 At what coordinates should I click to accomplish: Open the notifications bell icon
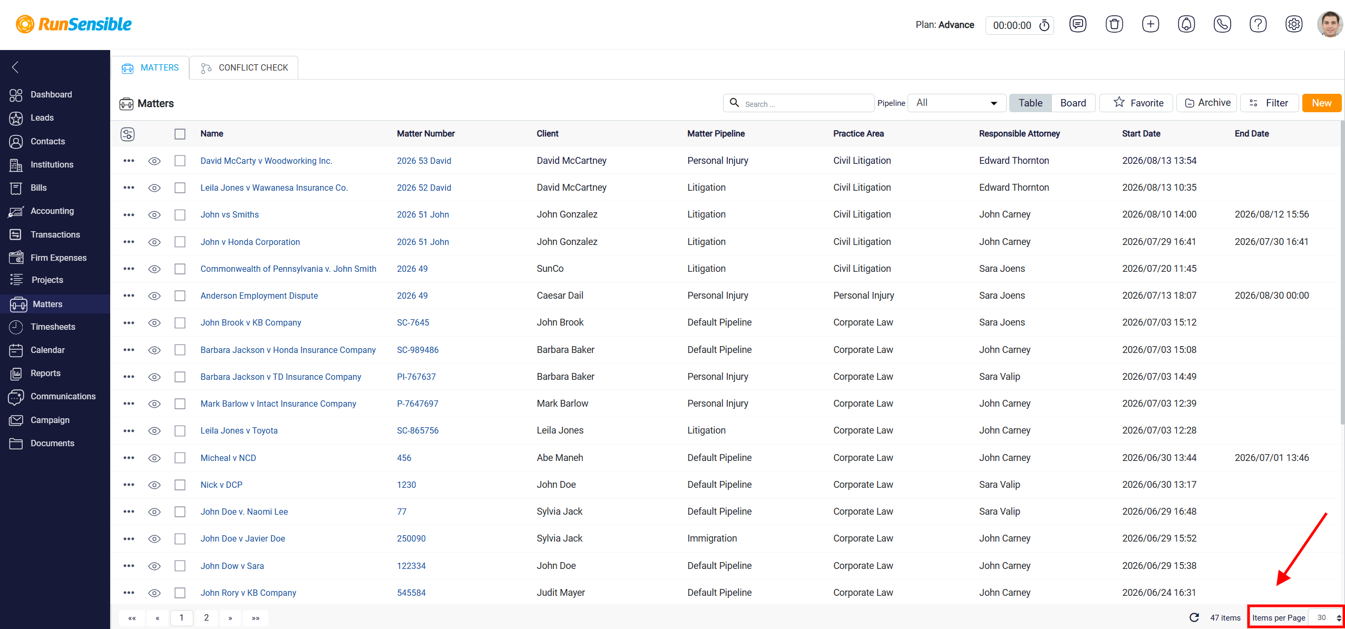(1186, 24)
